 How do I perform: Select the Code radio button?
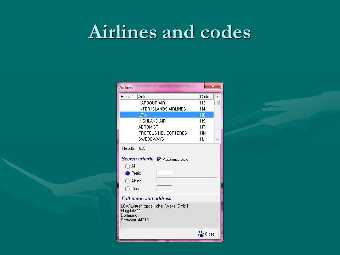127,189
